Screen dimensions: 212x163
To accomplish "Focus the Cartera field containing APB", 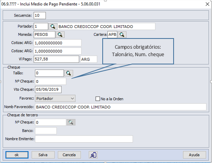I will point(112,35).
